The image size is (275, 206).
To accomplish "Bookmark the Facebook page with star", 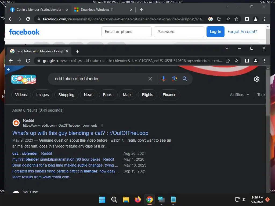I will (x=236, y=19).
